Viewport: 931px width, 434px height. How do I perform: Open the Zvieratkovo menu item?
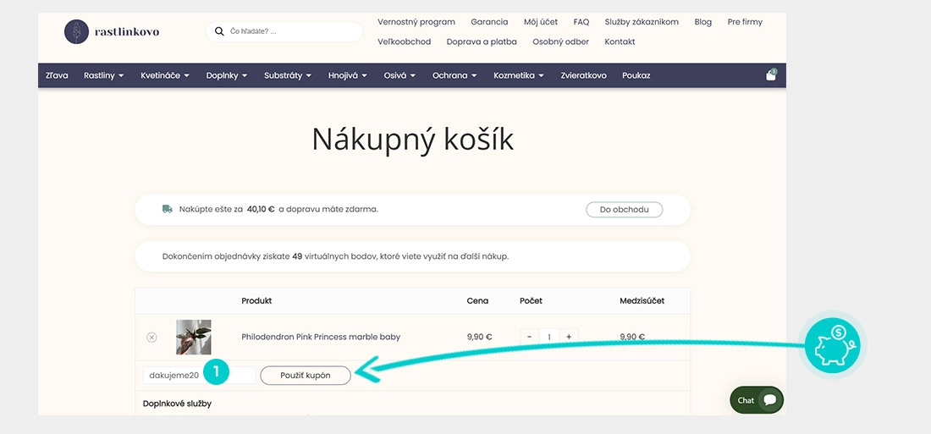pos(584,75)
